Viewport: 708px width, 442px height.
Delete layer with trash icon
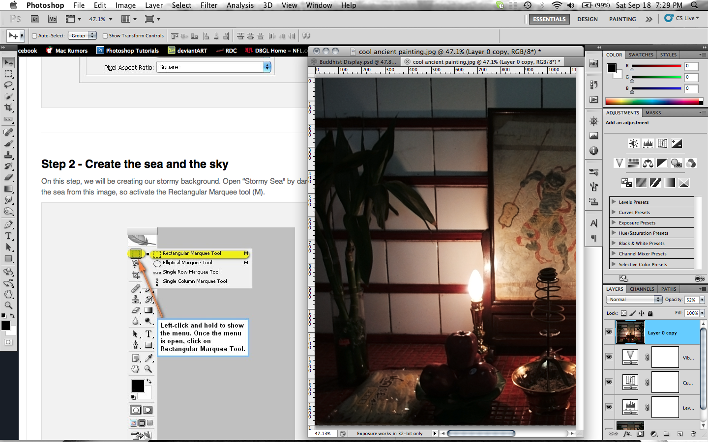point(693,434)
